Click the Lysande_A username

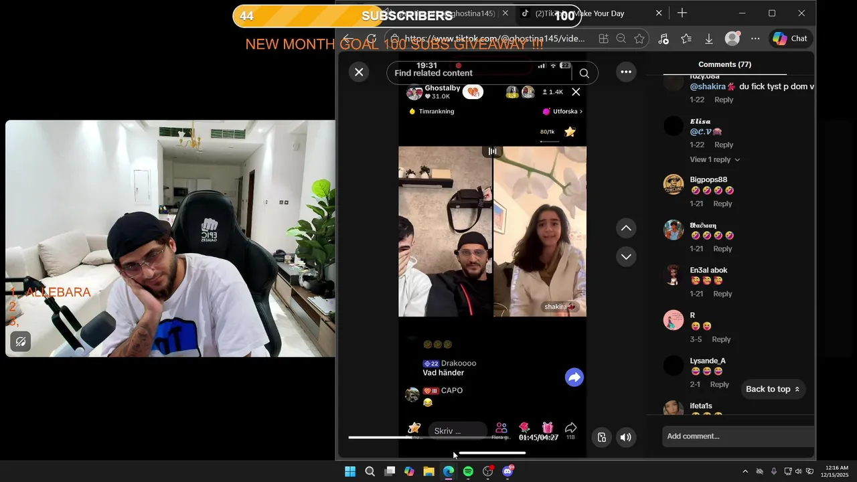708,361
